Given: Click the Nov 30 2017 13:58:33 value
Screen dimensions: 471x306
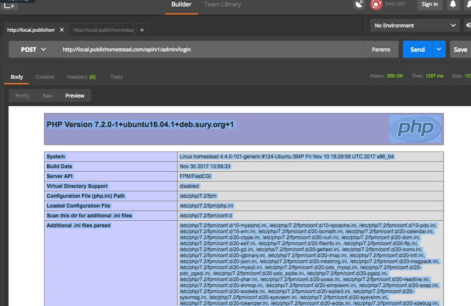Looking at the screenshot, I should (205, 166).
